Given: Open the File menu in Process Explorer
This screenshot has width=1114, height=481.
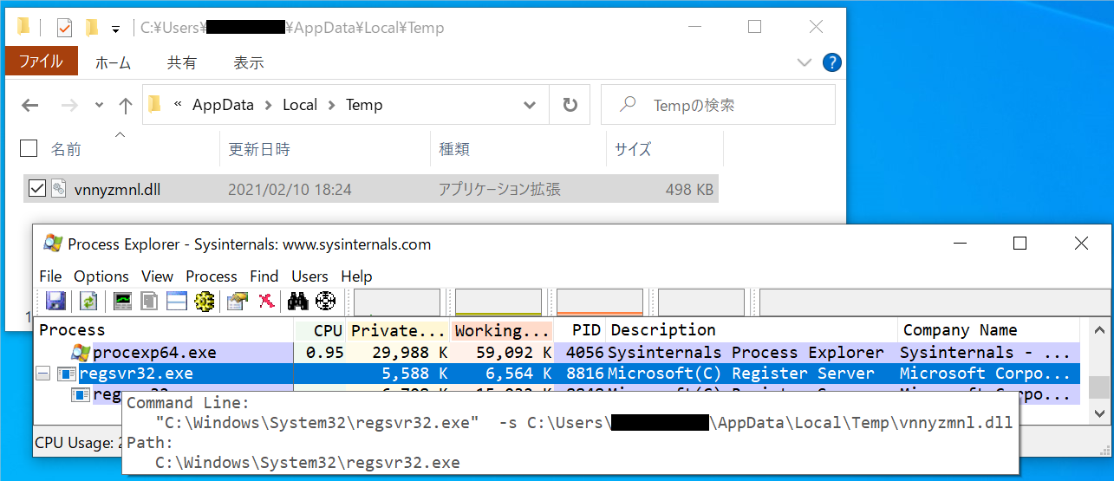Looking at the screenshot, I should tap(50, 276).
